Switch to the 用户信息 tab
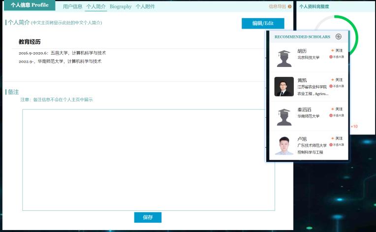The width and height of the screenshot is (376, 232). tap(72, 7)
